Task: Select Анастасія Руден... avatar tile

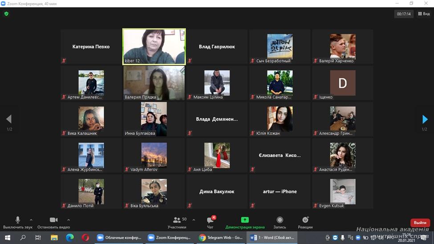Action: pos(343,155)
